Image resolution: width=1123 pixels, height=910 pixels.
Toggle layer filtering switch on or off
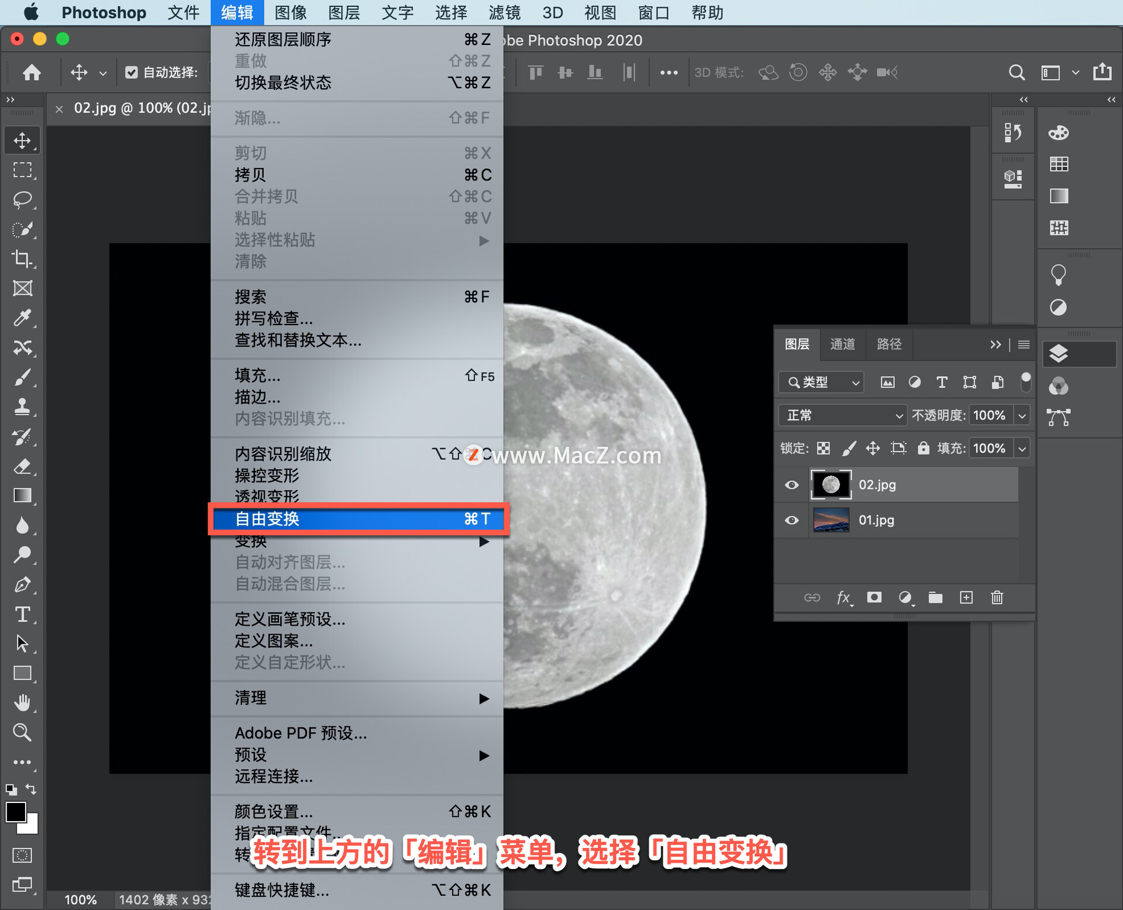click(x=1026, y=382)
